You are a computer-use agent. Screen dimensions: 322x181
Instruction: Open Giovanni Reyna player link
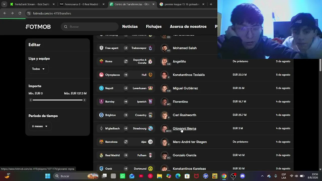(184, 128)
